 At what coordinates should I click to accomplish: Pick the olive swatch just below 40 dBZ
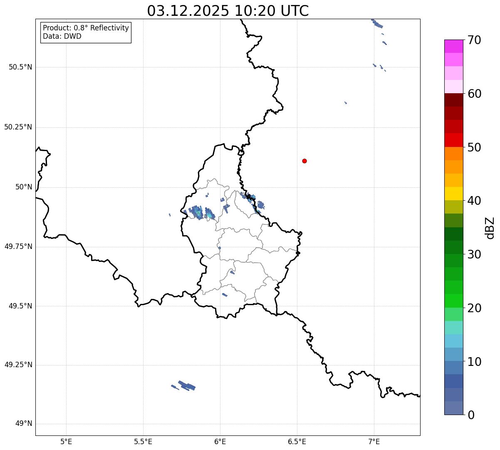tap(453, 207)
